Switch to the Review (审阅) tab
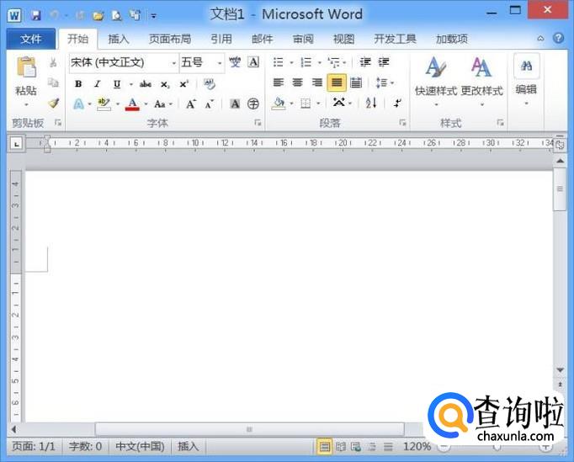Screen dimensions: 574x462 tap(303, 39)
